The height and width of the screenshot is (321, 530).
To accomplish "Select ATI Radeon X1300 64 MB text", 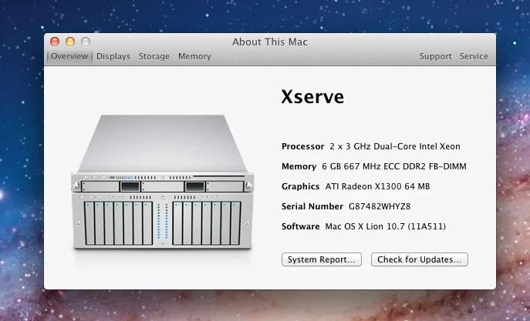I will (377, 186).
